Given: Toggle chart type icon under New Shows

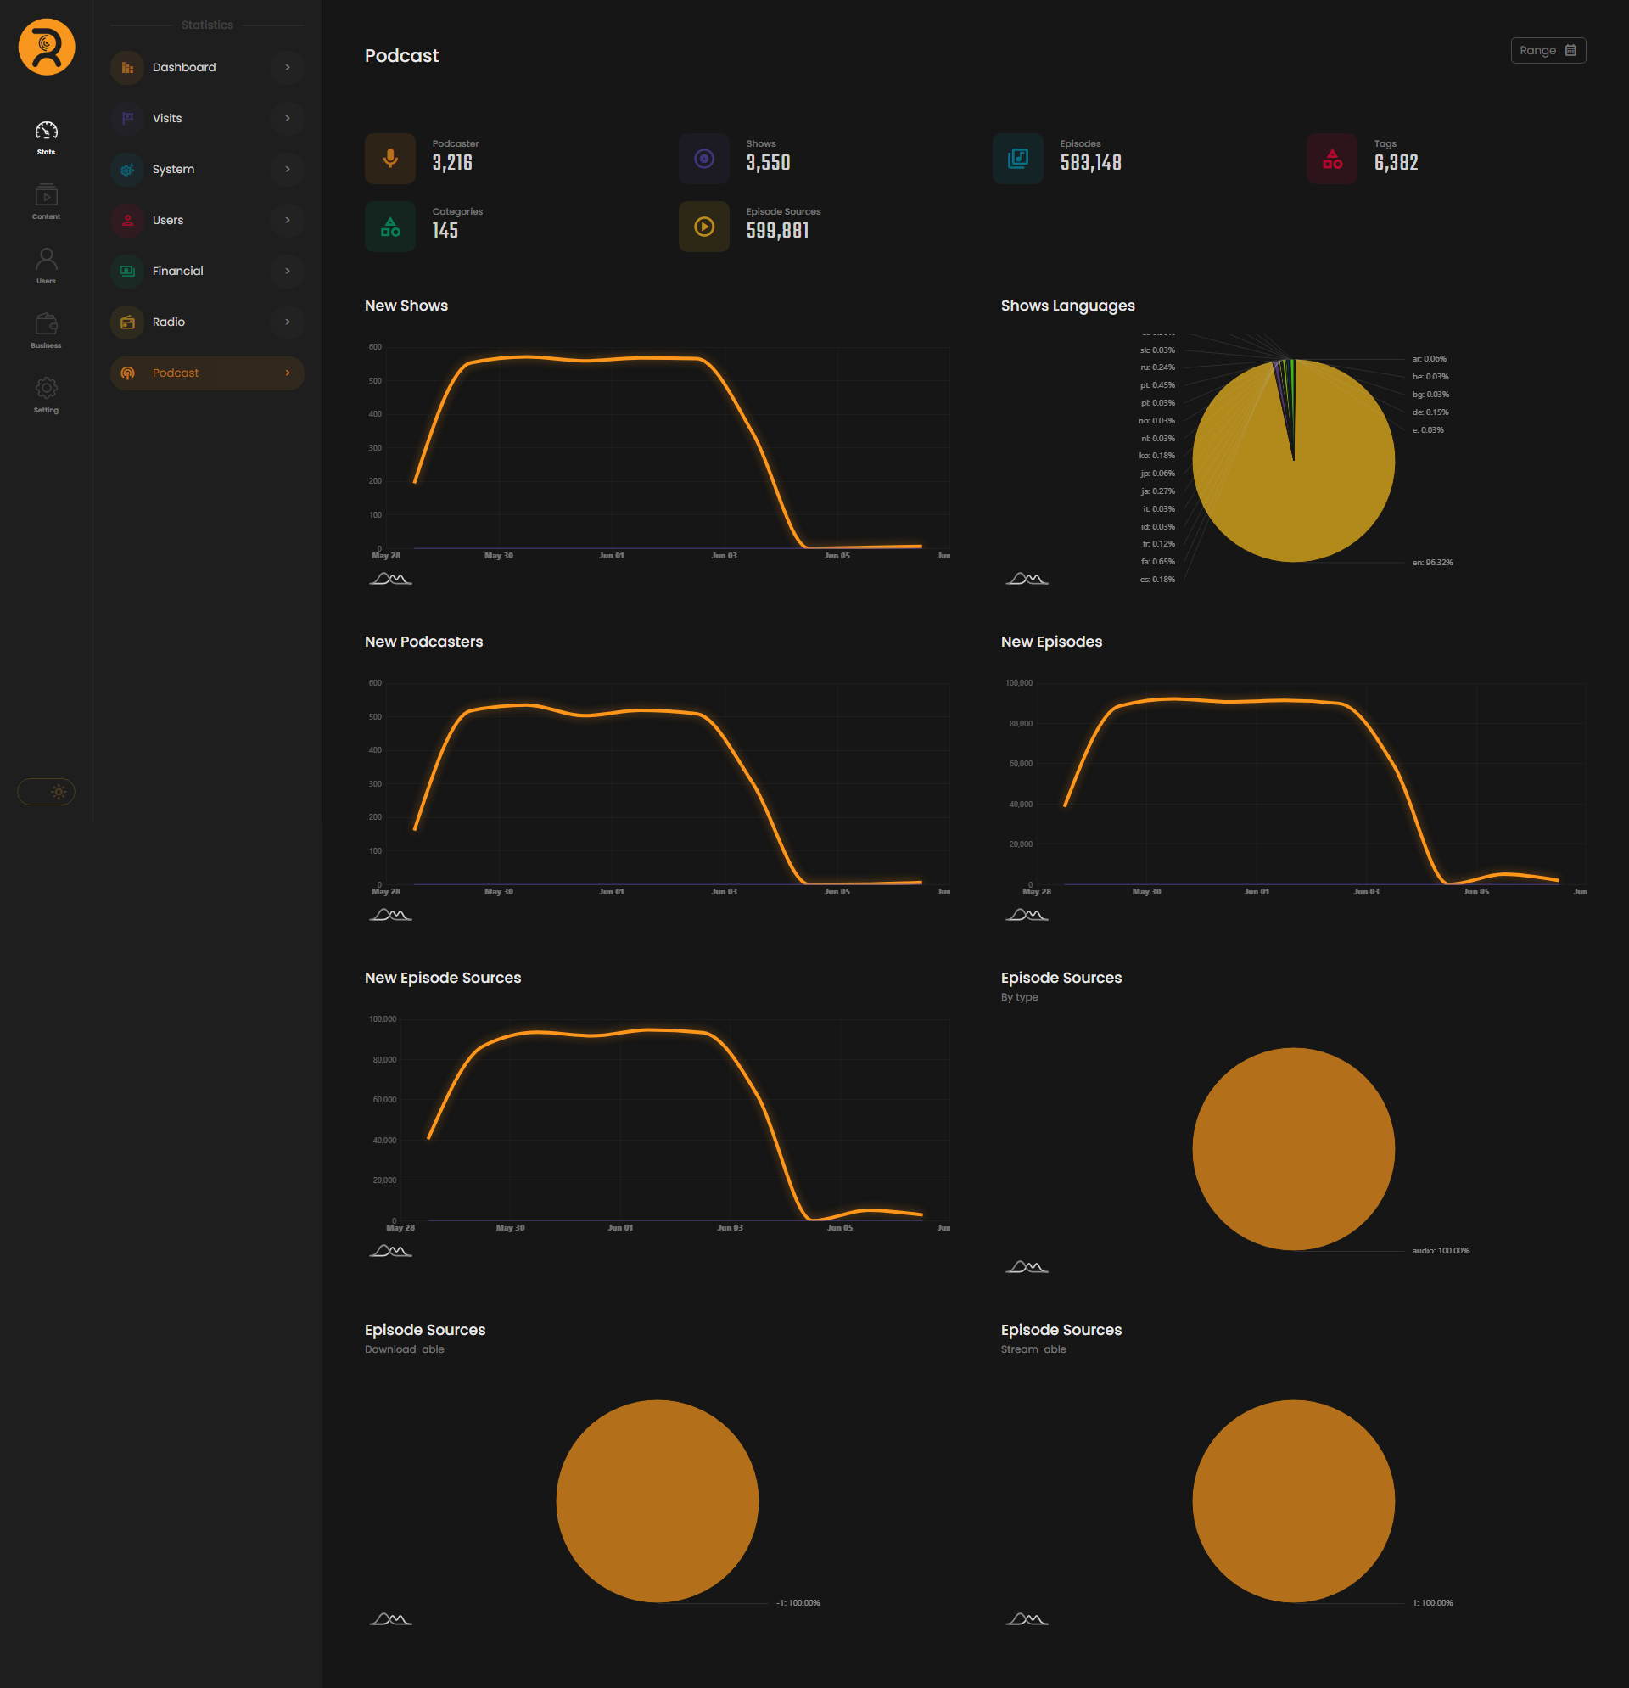Looking at the screenshot, I should (x=390, y=579).
